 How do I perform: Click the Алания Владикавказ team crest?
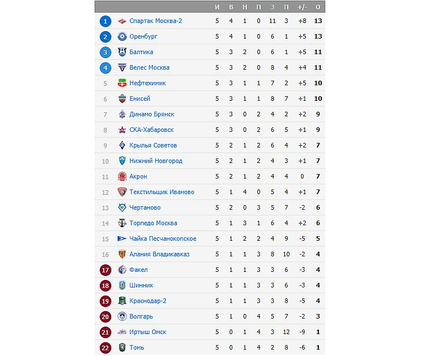pyautogui.click(x=122, y=255)
